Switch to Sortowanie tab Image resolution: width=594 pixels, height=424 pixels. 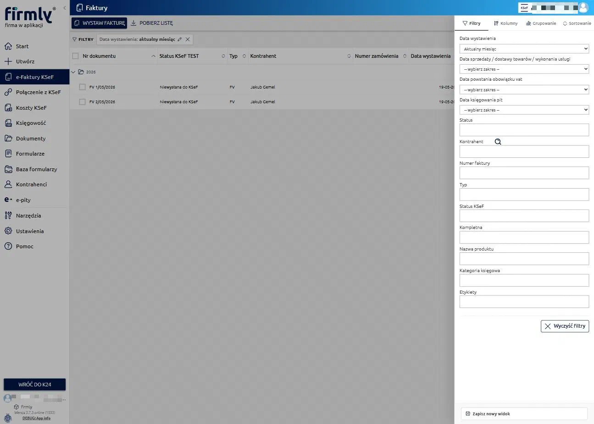pos(577,23)
